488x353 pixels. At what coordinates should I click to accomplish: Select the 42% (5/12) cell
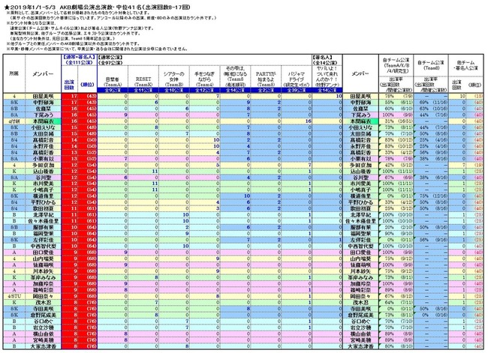pyautogui.click(x=396, y=165)
